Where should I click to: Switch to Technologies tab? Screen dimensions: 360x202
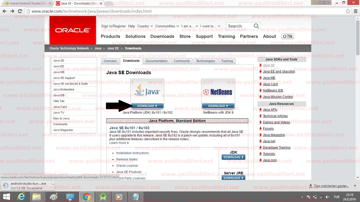(x=206, y=61)
